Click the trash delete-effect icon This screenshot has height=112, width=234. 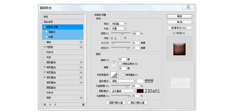click(x=83, y=104)
